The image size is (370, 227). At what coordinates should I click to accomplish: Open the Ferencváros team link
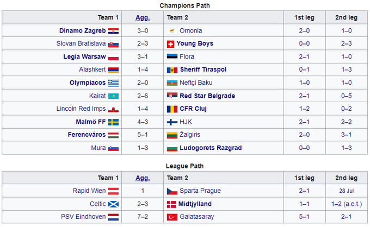click(86, 135)
